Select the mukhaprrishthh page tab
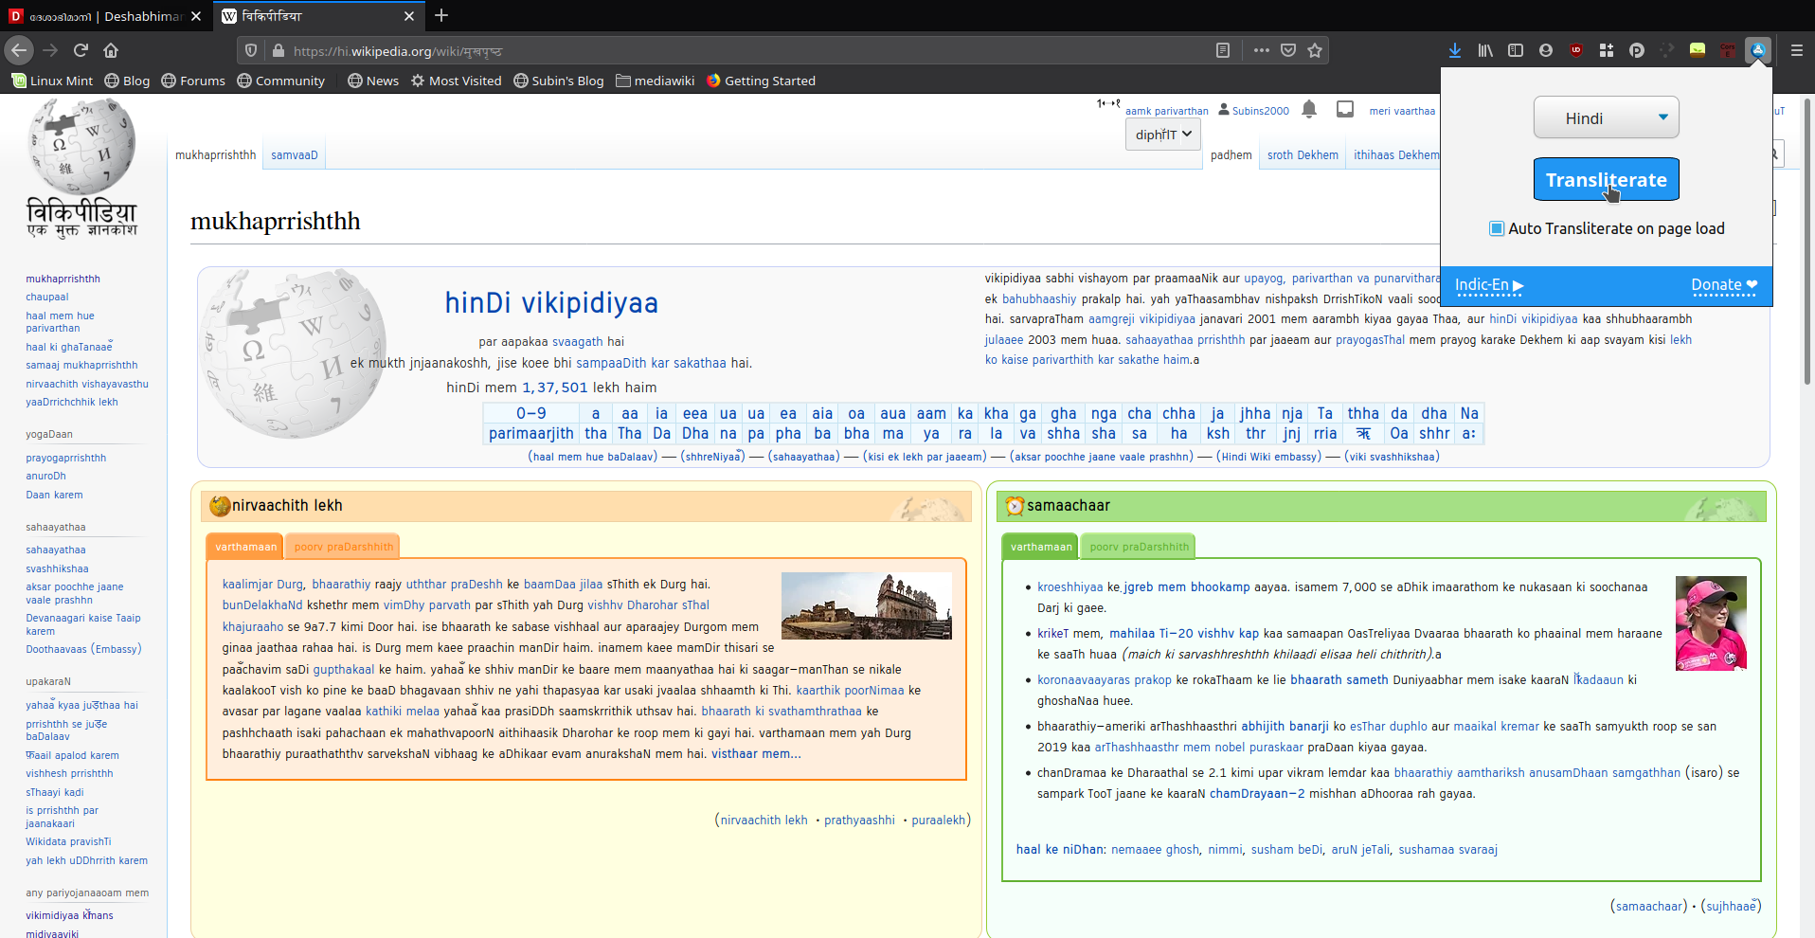 (216, 155)
